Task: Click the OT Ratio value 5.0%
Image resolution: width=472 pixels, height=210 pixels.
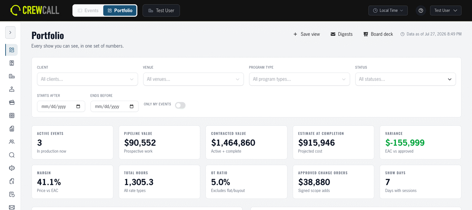Action: click(220, 182)
